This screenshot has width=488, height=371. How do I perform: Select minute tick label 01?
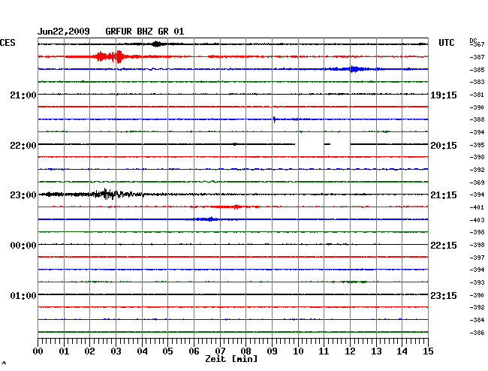click(64, 351)
